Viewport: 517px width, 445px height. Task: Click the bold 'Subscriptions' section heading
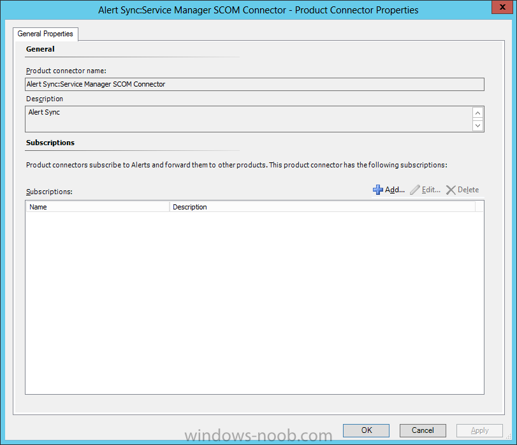point(50,143)
